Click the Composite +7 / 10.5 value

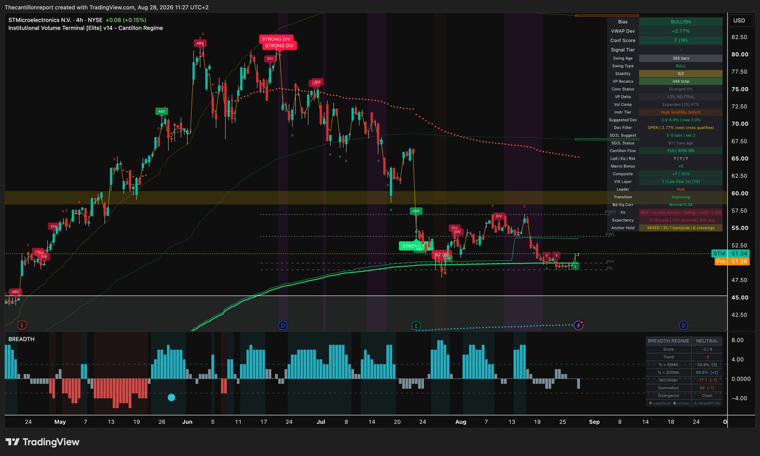click(680, 174)
